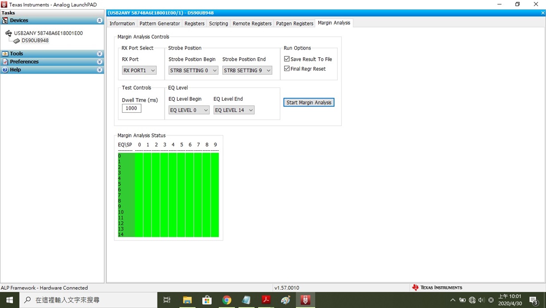Click the battery tray icon
The height and width of the screenshot is (308, 546).
(462, 300)
